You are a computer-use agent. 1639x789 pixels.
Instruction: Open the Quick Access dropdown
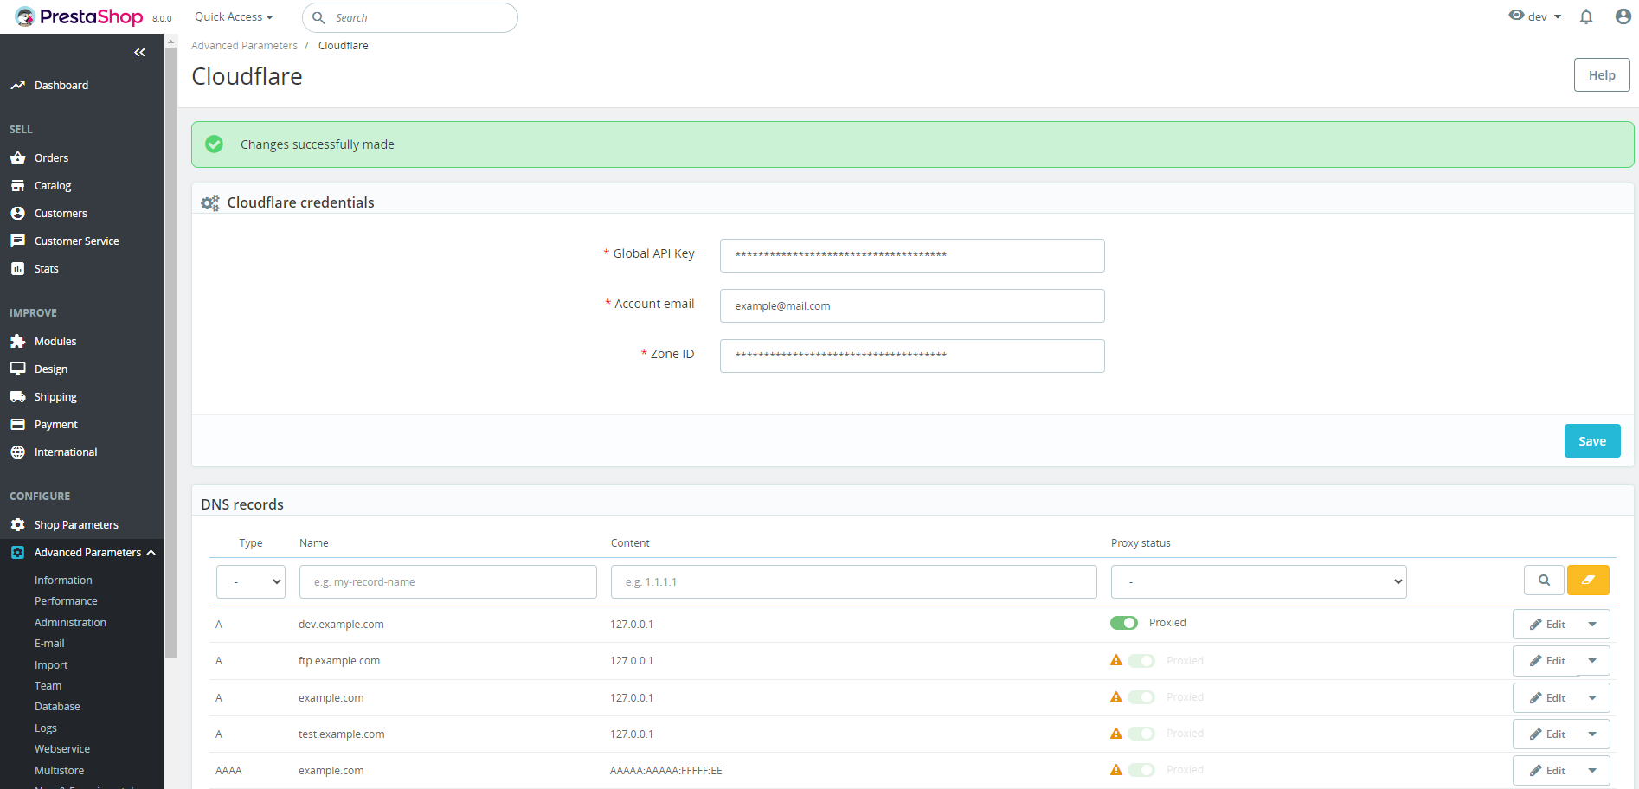(x=234, y=17)
